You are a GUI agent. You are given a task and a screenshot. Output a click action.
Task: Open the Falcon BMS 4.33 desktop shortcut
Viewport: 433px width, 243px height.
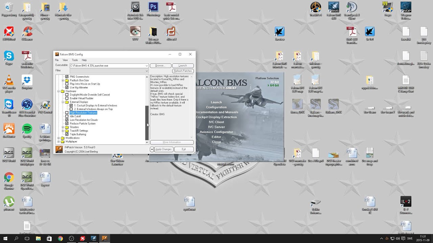[x=334, y=10]
